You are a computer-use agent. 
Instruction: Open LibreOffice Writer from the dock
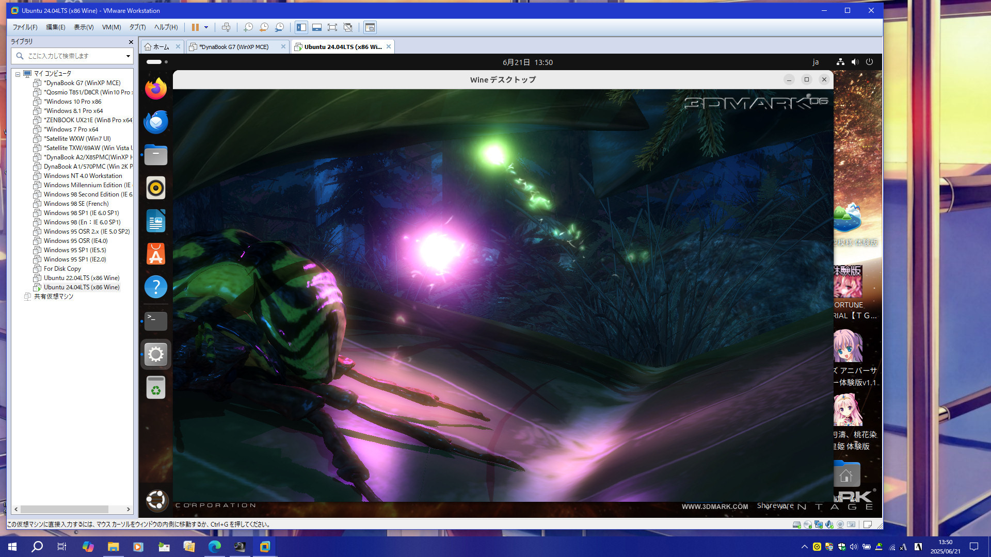click(156, 221)
